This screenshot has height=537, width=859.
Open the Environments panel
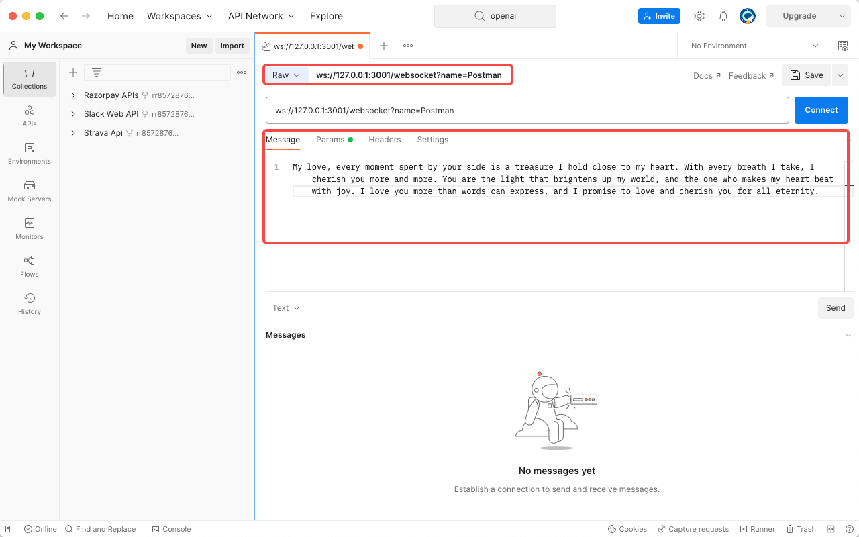click(x=30, y=154)
